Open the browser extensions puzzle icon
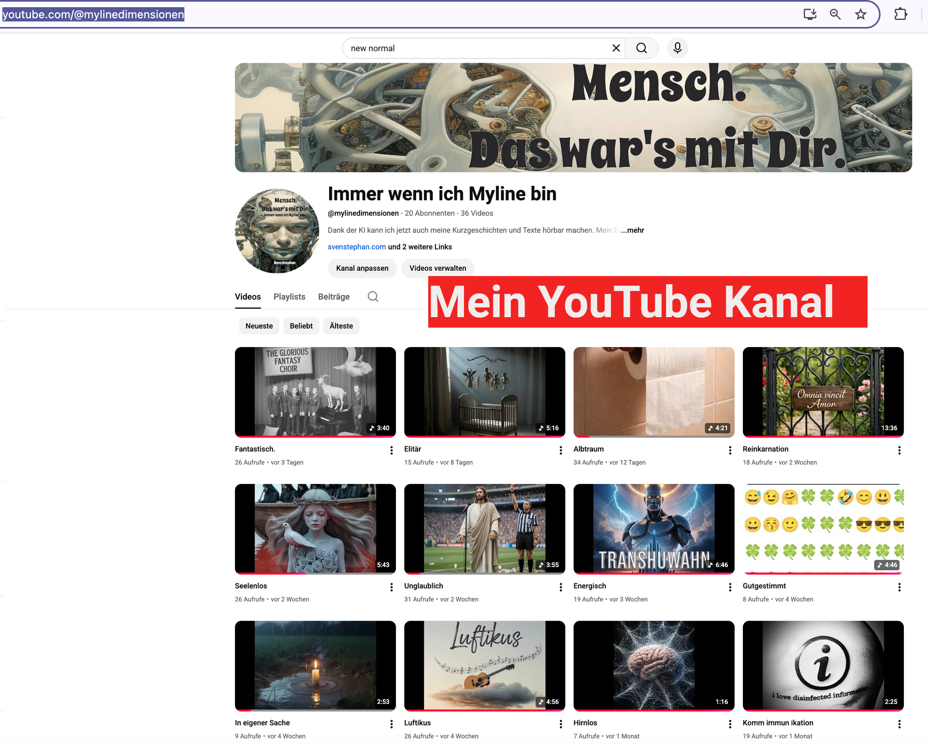 pos(900,15)
